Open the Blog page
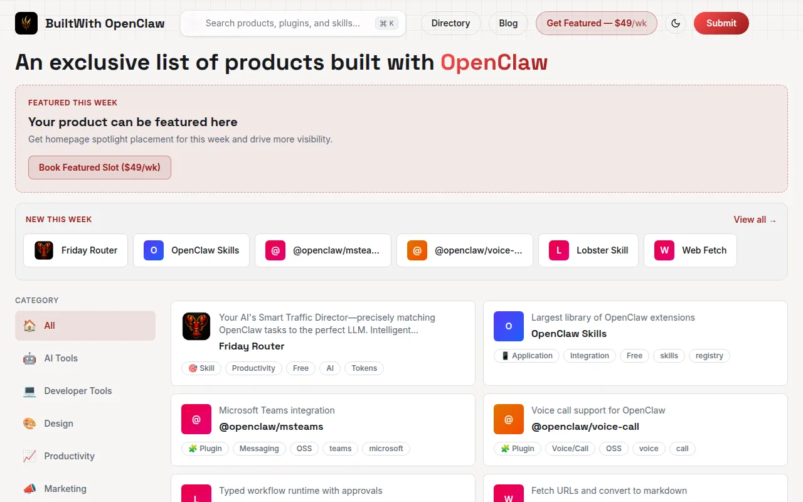The image size is (803, 502). (x=508, y=23)
